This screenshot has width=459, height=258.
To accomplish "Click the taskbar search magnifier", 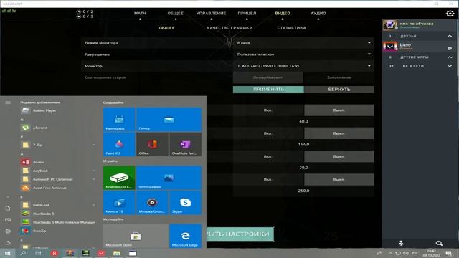I will point(23,253).
